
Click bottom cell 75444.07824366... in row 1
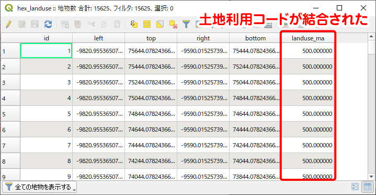pyautogui.click(x=255, y=51)
